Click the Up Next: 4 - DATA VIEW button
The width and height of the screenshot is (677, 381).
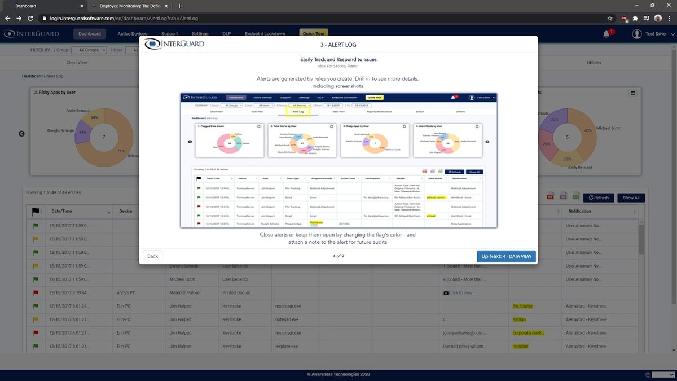click(506, 256)
